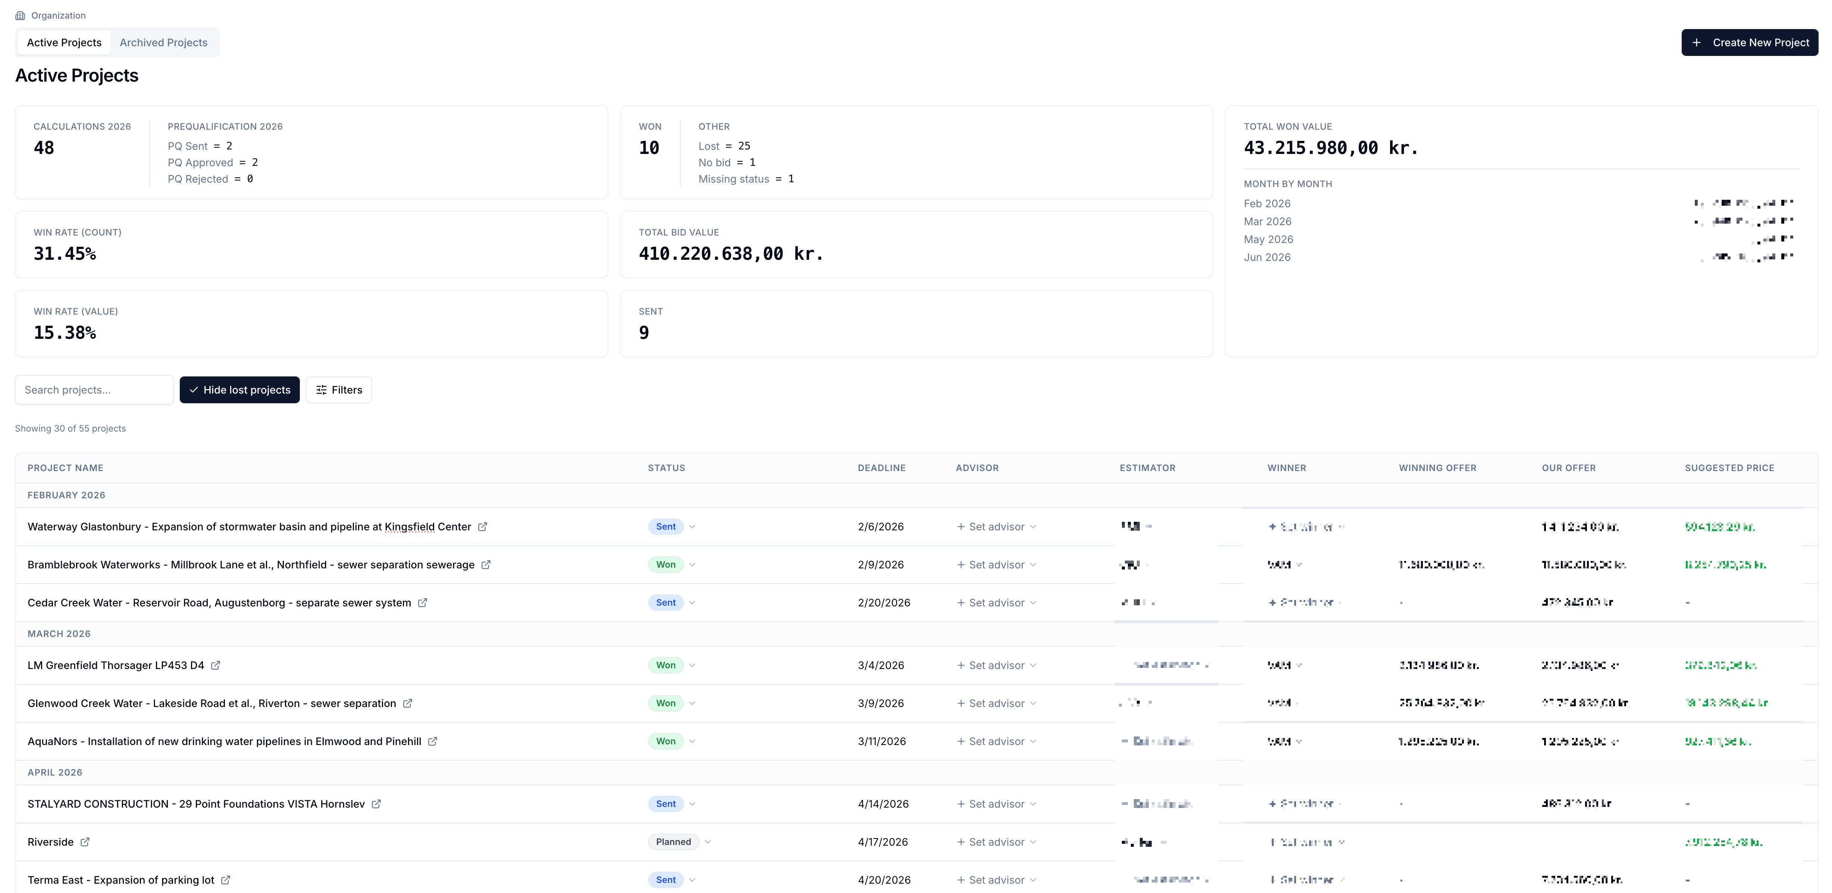This screenshot has width=1832, height=893.
Task: Click Sent status badge for Terma East
Action: click(x=666, y=880)
